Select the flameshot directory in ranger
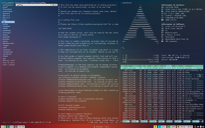The width and height of the screenshot is (205, 128). pyautogui.click(x=7, y=9)
